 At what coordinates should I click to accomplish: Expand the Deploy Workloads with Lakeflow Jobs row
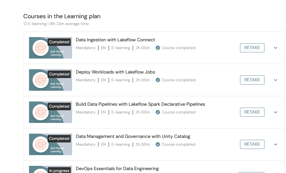[x=276, y=80]
